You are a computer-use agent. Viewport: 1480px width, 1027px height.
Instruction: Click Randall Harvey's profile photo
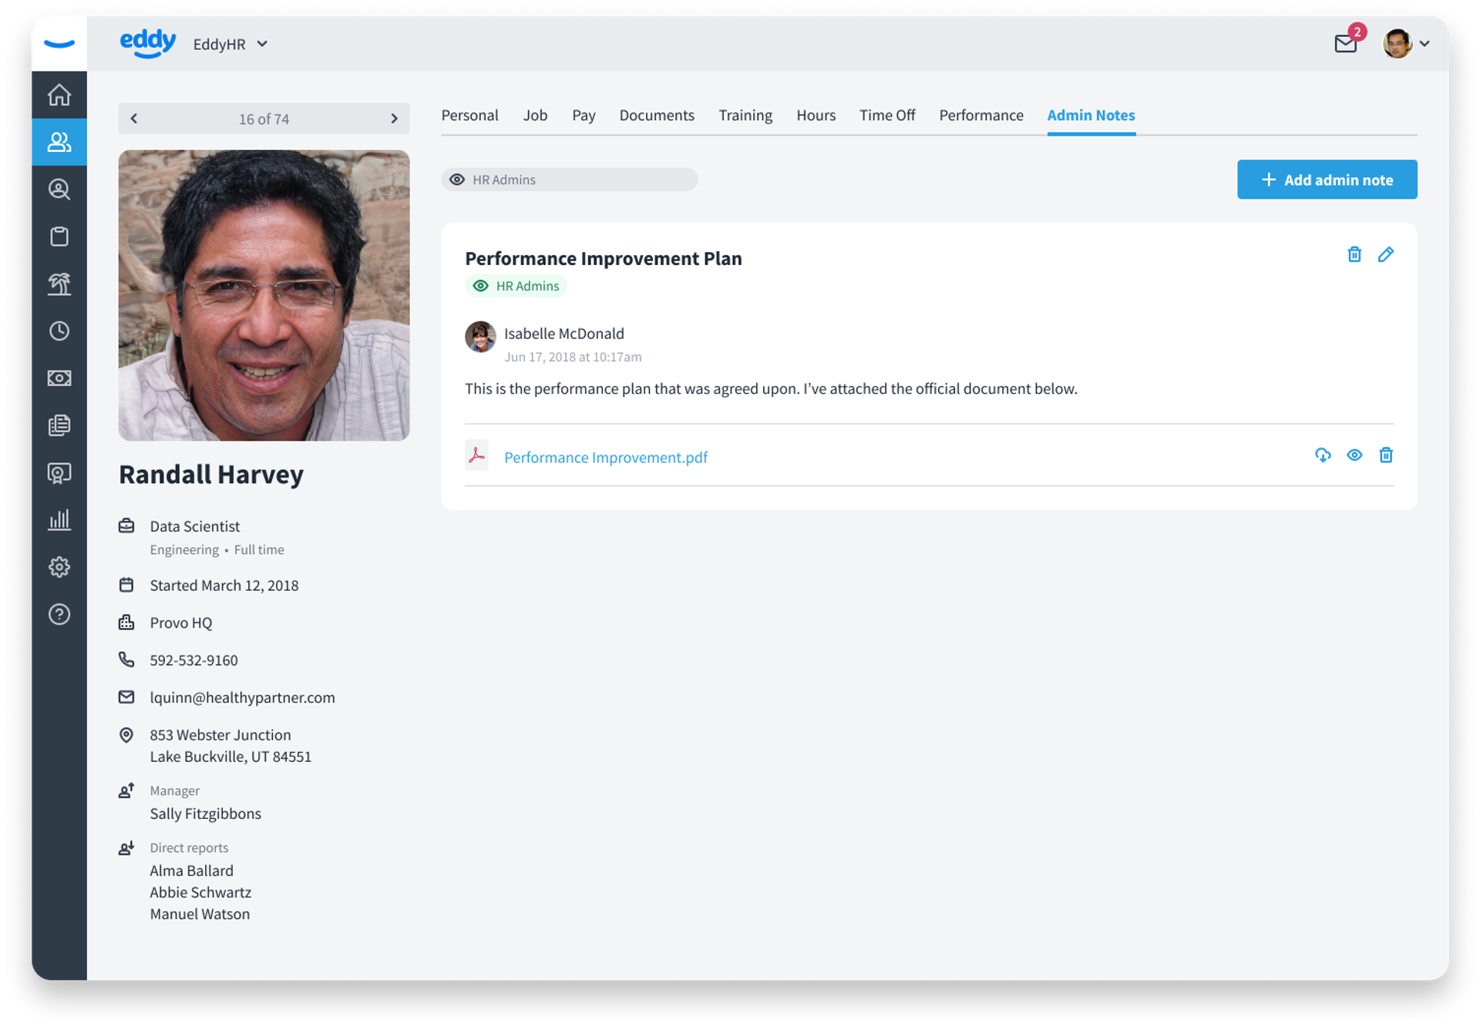tap(264, 295)
